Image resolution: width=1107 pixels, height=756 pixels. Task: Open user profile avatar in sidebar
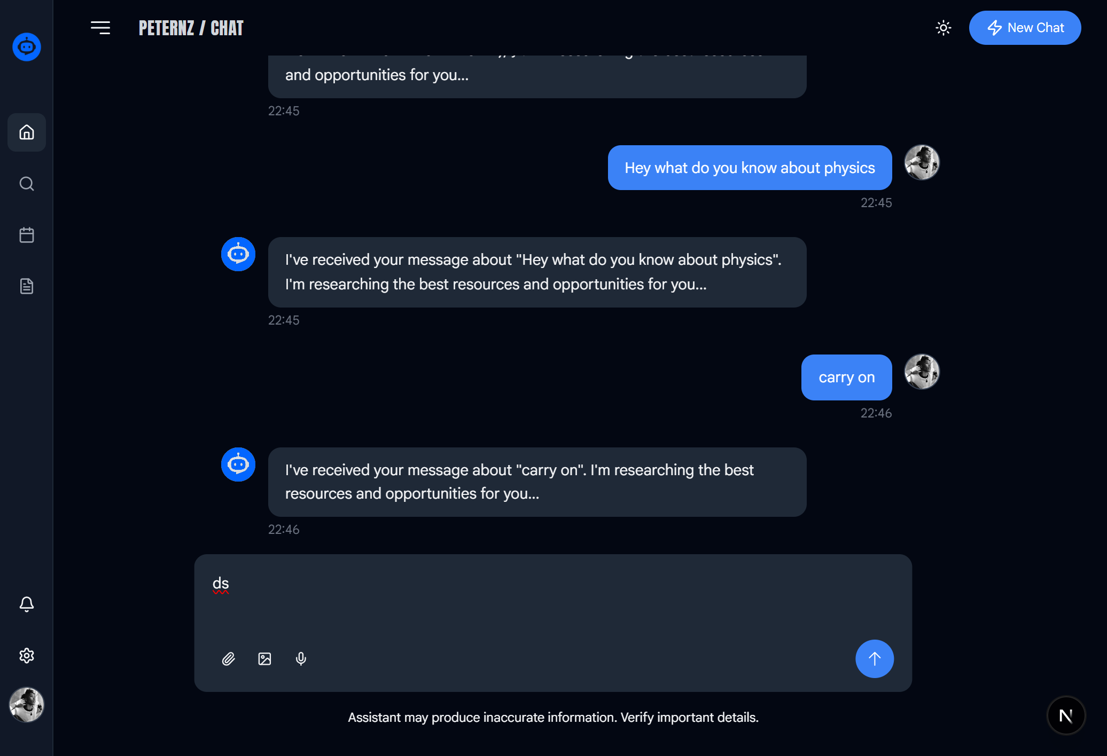point(27,705)
